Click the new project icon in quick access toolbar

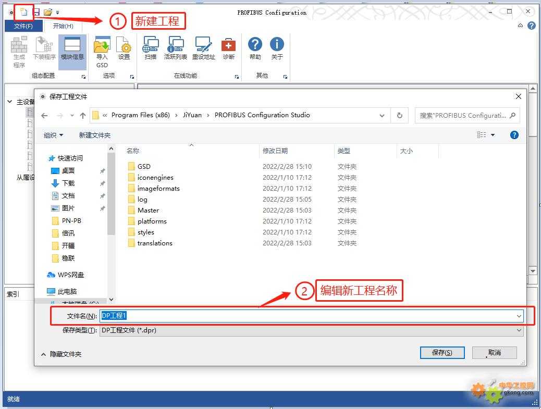point(23,12)
